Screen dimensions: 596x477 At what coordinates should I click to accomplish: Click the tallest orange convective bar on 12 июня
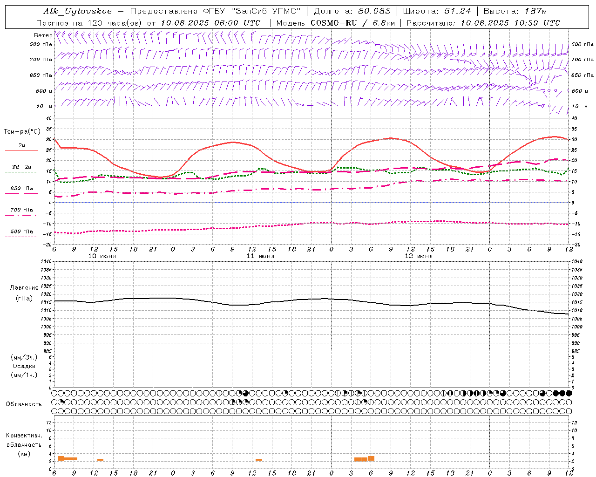(x=371, y=458)
